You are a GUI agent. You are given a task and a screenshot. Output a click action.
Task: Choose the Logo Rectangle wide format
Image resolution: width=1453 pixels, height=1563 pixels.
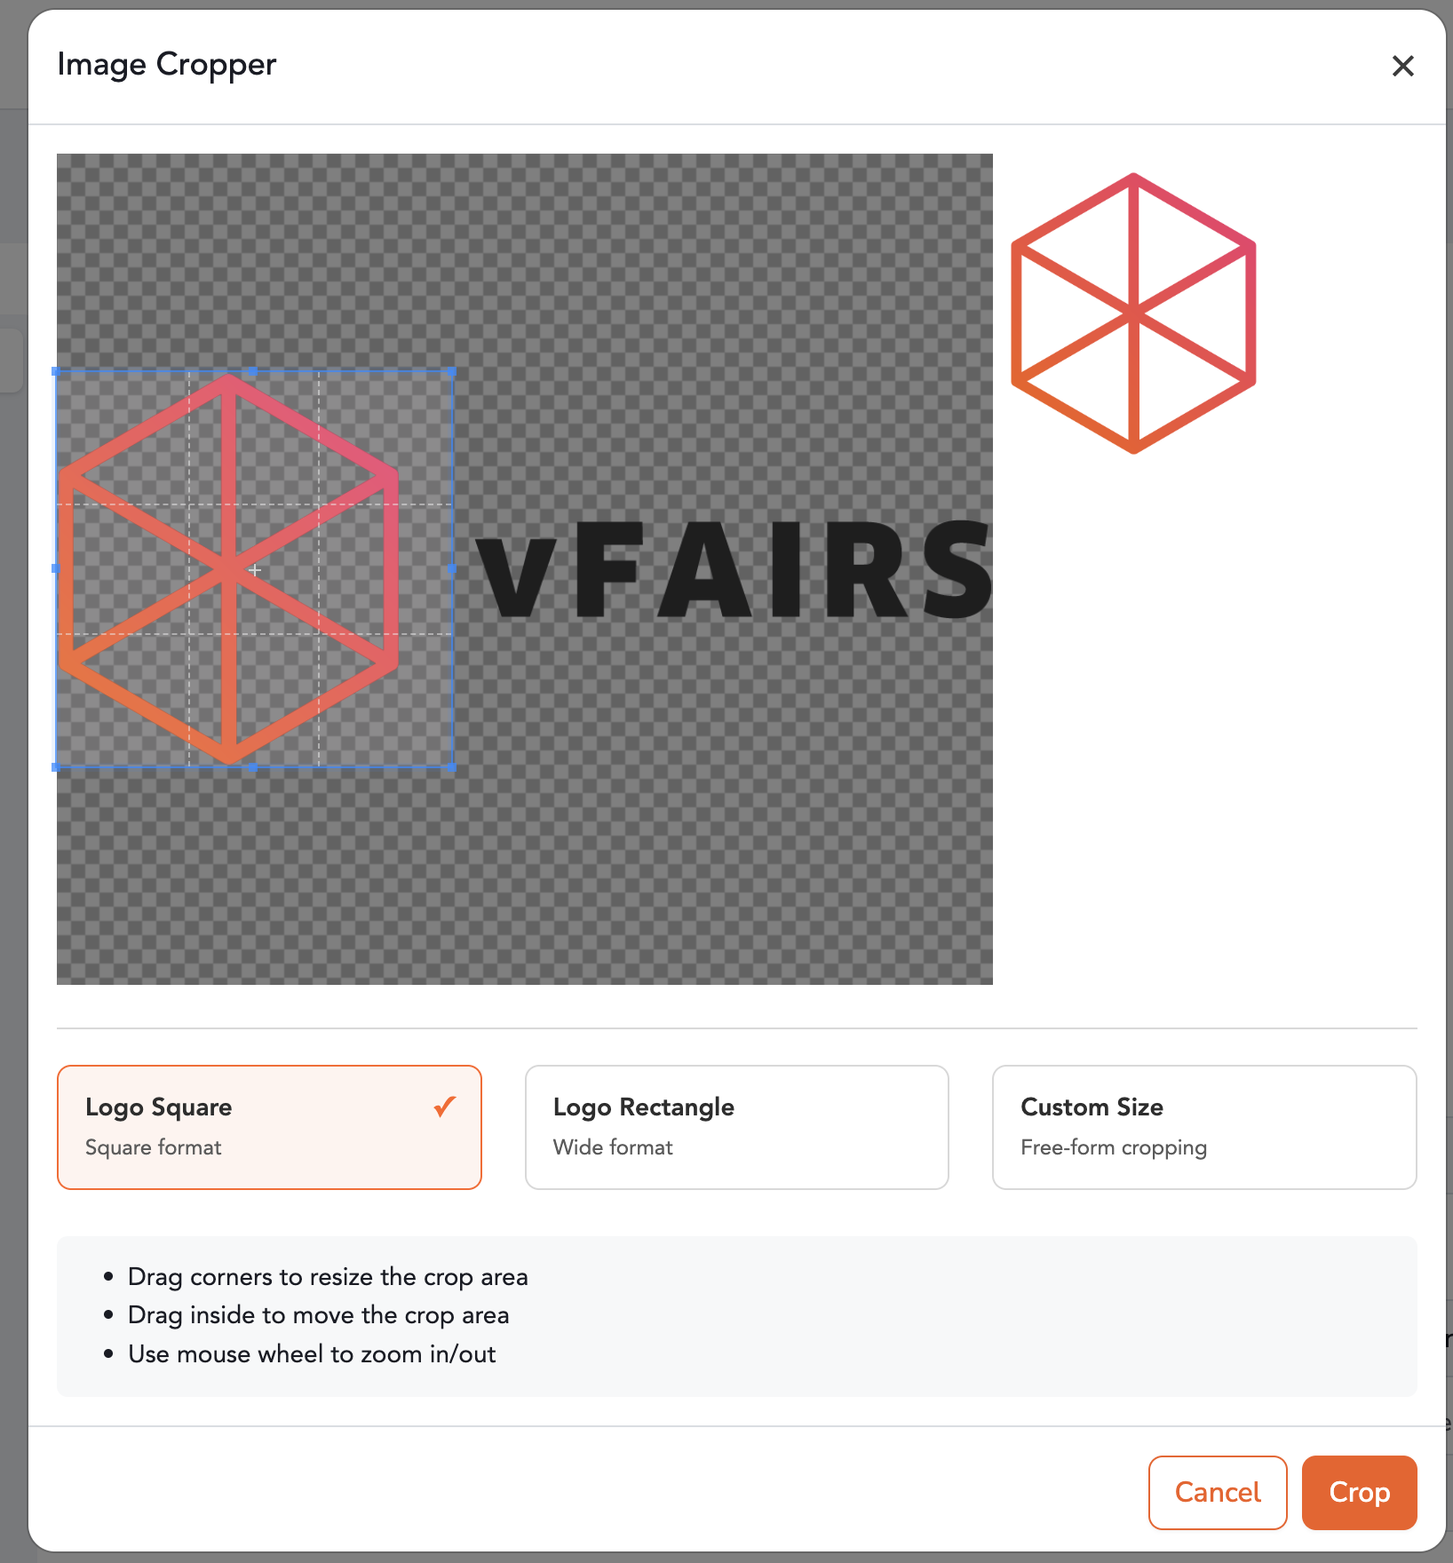(x=736, y=1127)
